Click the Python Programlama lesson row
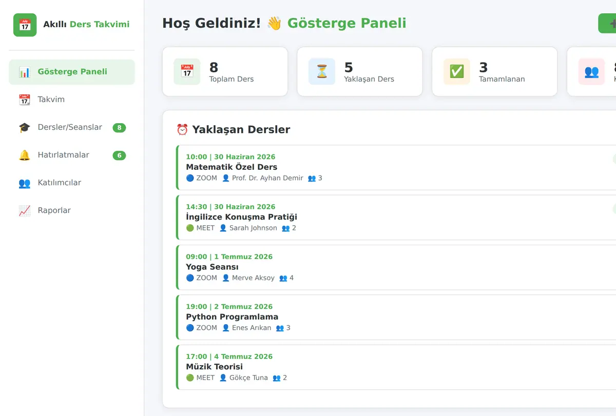 396,317
